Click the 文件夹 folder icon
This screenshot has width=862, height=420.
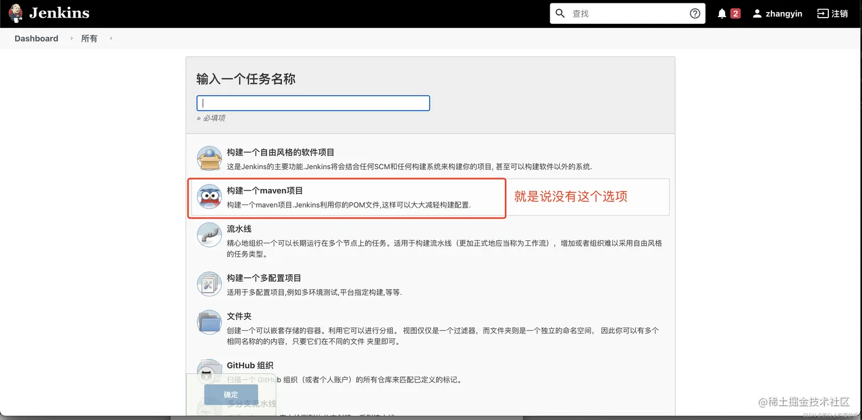pos(209,322)
